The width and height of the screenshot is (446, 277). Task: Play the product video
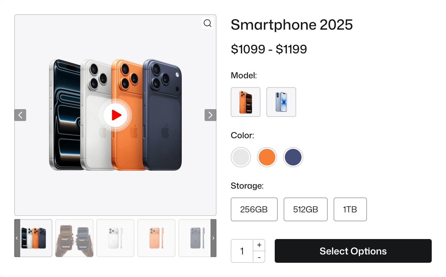coord(115,115)
